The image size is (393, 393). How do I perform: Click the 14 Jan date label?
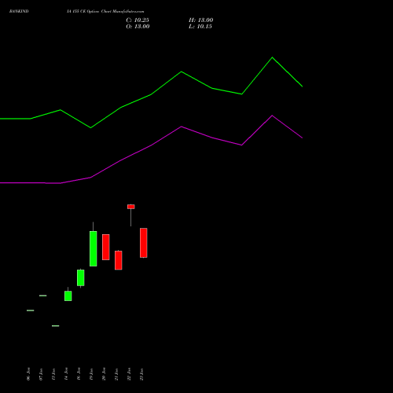pos(66,374)
